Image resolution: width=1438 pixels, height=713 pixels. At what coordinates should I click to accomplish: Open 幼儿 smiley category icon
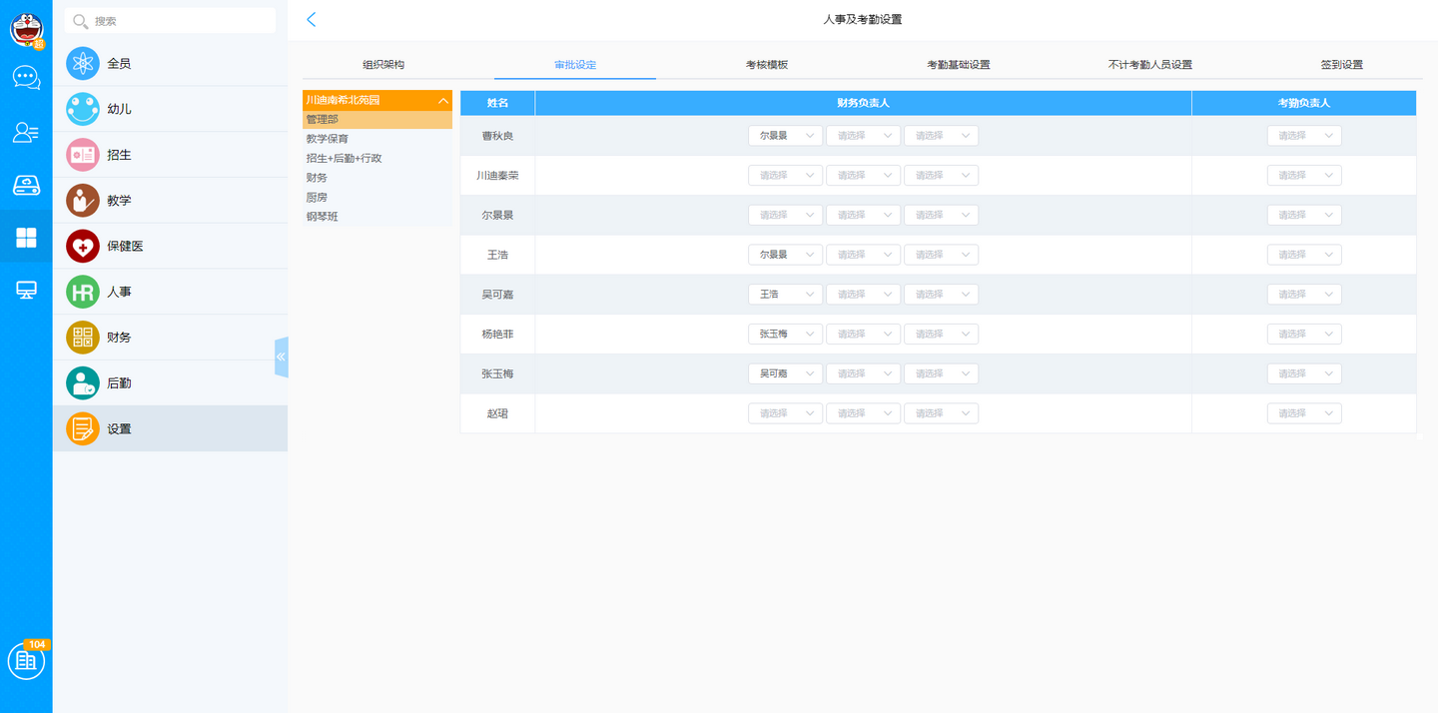pos(83,109)
